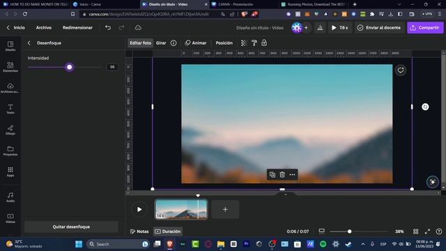
Task: Reload the page in the browser
Action: 25,14
